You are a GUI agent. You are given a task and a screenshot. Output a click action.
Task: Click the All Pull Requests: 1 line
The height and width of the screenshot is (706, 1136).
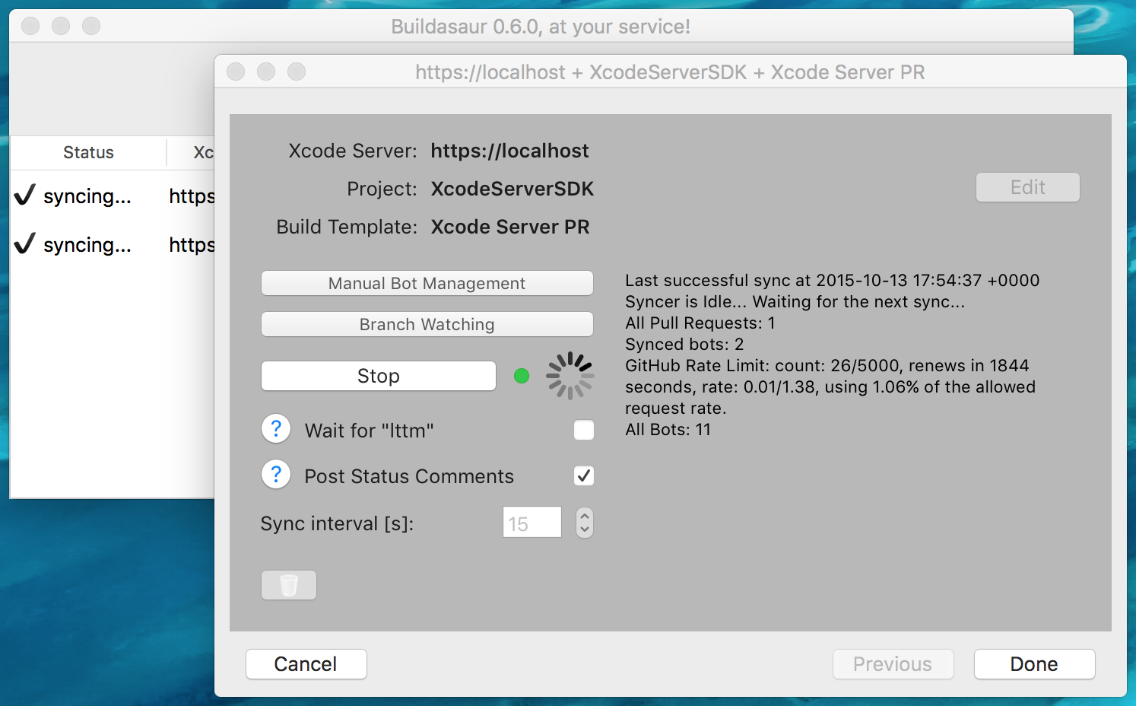click(x=700, y=323)
